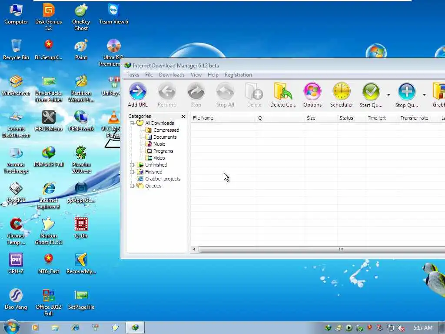Screen dimensions: 445x334
Task: Select the OneKey Ghost desktop icon
Action: (81, 17)
